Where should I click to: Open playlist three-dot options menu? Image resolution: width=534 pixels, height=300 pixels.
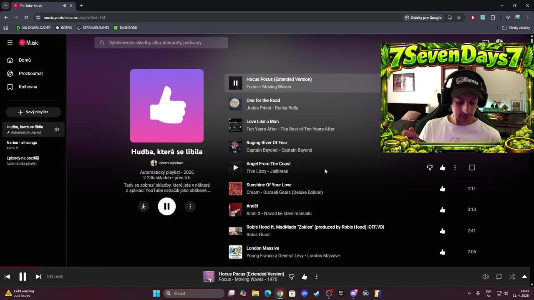(190, 206)
